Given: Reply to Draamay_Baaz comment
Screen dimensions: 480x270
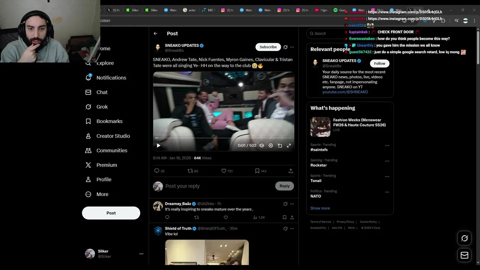Looking at the screenshot, I should 167,217.
